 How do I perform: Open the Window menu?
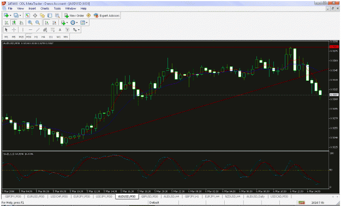pyautogui.click(x=71, y=9)
